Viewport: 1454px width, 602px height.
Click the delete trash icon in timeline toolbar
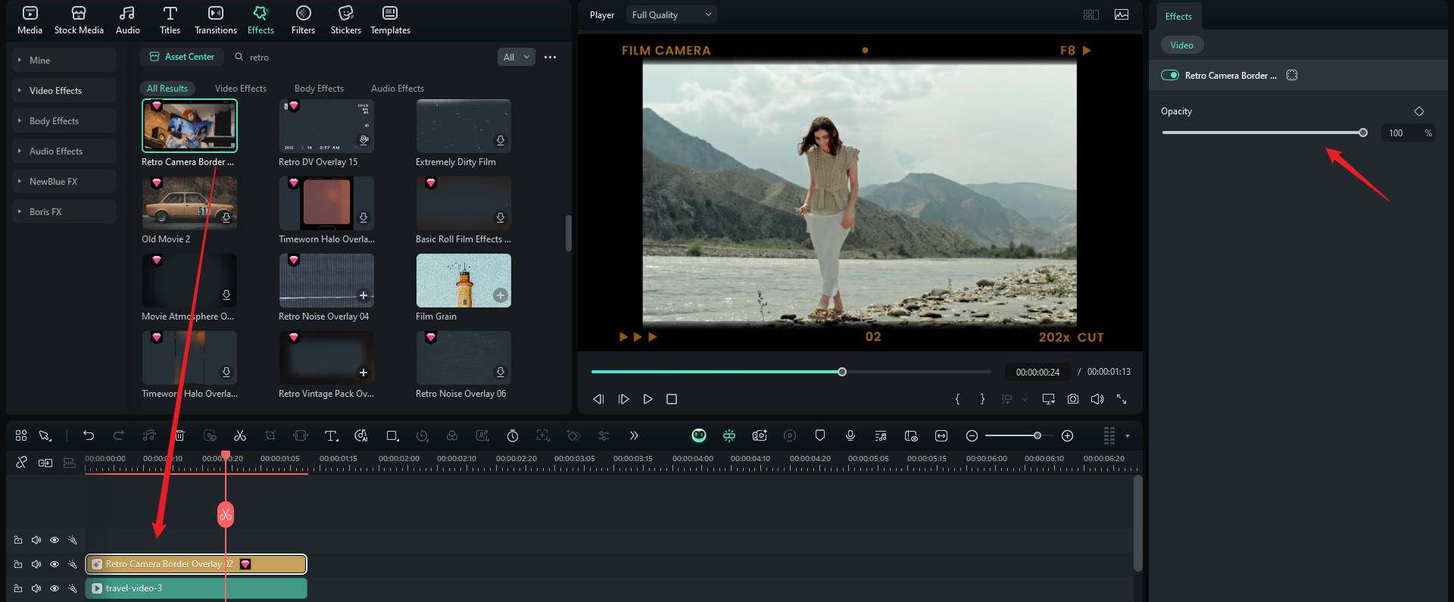[179, 435]
